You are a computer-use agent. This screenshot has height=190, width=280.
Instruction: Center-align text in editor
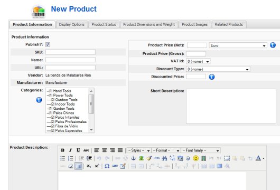105,150
